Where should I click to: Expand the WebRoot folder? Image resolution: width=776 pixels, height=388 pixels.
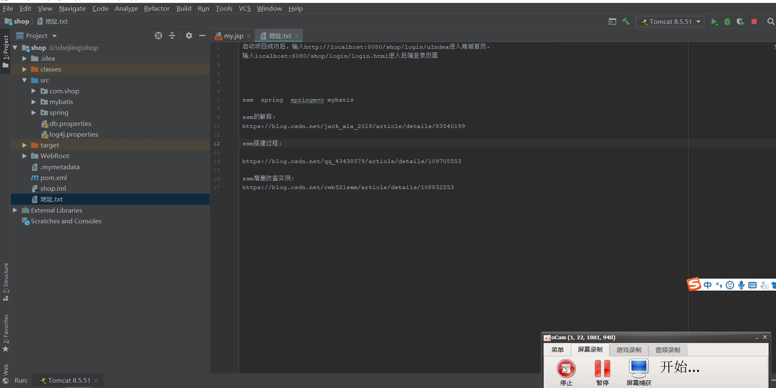point(24,156)
